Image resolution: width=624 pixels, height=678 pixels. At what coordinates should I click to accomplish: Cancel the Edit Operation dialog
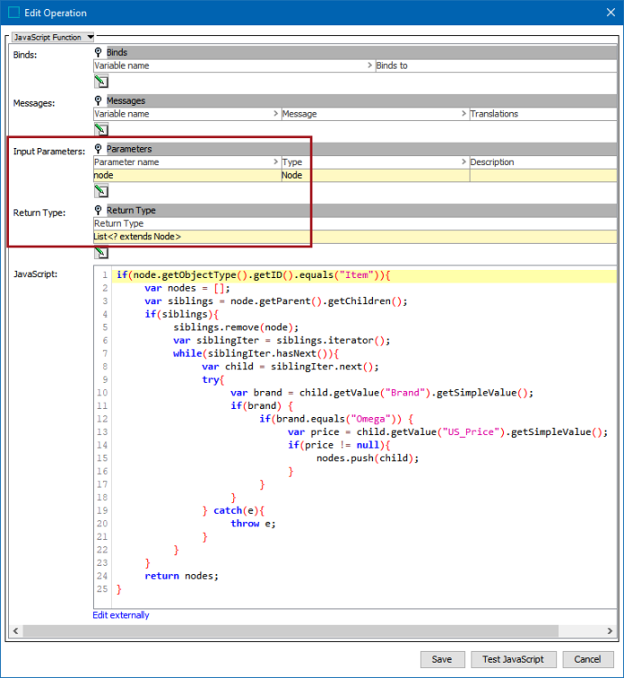point(588,659)
